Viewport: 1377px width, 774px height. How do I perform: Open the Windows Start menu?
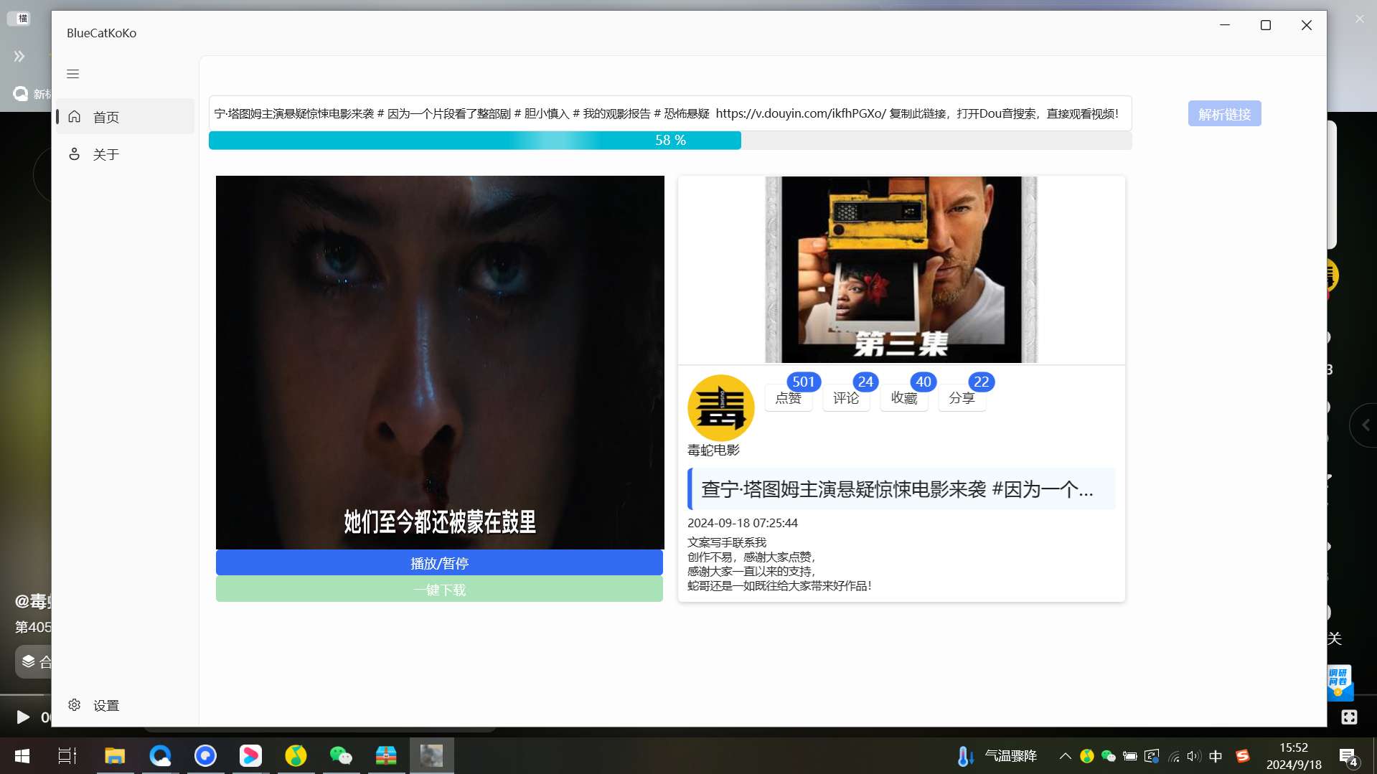[x=22, y=756]
